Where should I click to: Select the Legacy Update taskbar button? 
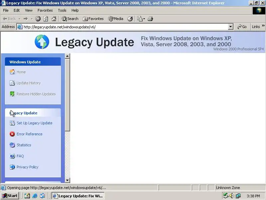point(78,196)
